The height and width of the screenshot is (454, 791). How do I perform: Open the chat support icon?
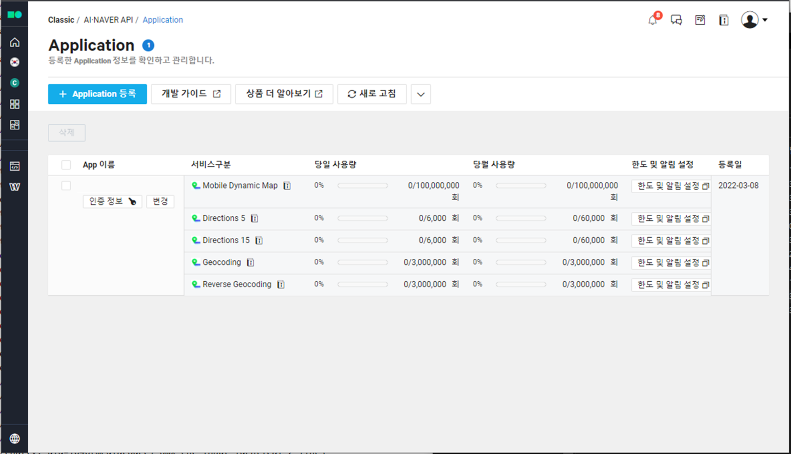(676, 20)
